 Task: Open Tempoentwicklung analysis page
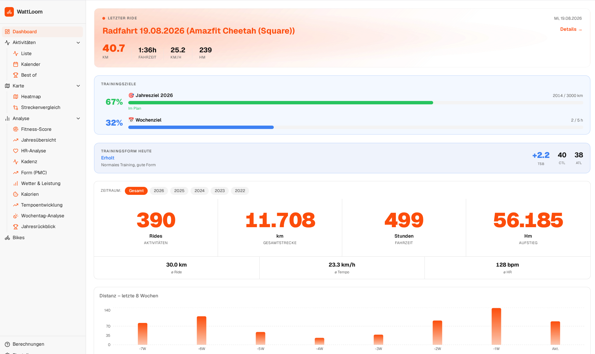pyautogui.click(x=43, y=205)
